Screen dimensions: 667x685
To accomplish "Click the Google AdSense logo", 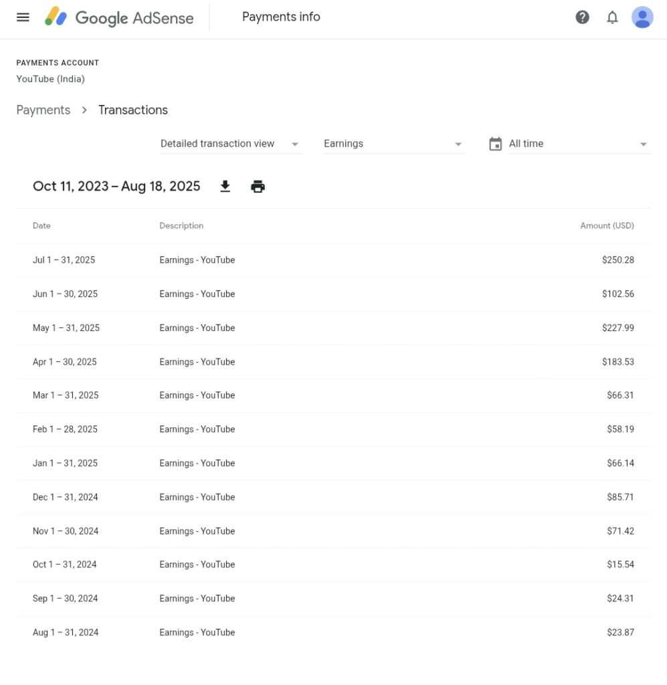I will [120, 17].
